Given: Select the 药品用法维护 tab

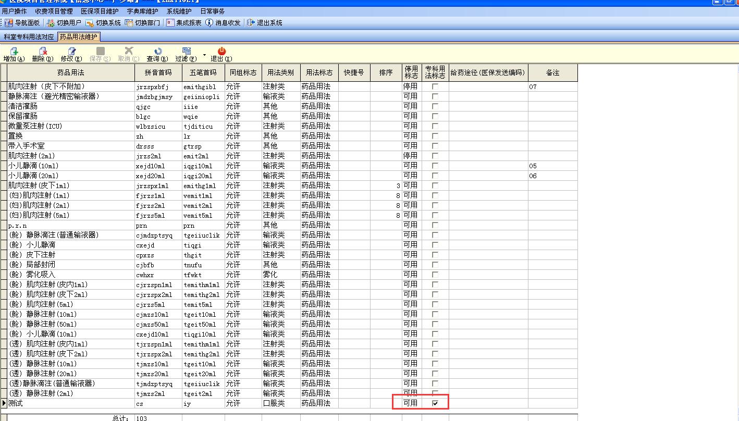Looking at the screenshot, I should pyautogui.click(x=79, y=36).
